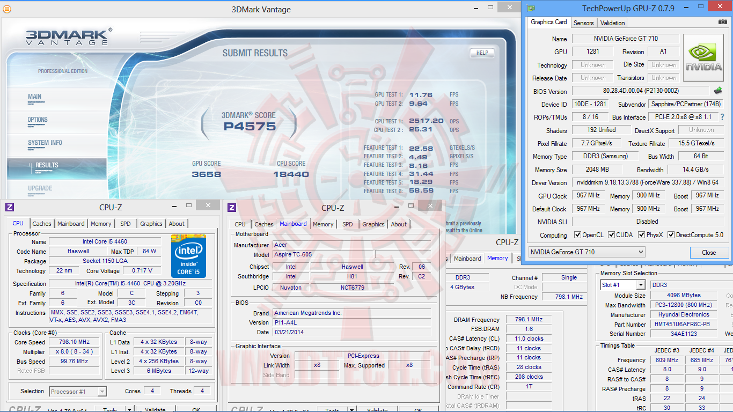
Task: Click the HELP button in 3DMark Vantage
Action: (482, 53)
